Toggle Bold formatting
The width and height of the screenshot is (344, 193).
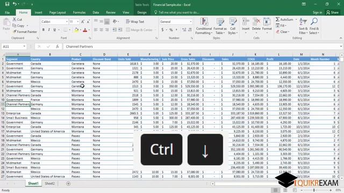[x=44, y=30]
